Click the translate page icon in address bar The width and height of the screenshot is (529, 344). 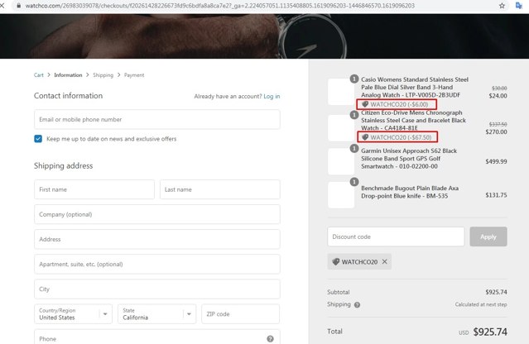pos(518,6)
